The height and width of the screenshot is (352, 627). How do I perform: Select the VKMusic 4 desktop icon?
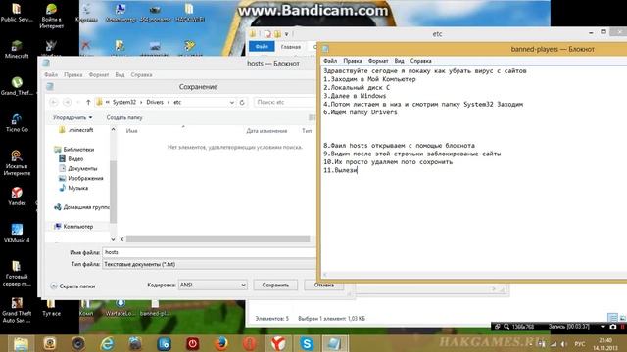(17, 233)
